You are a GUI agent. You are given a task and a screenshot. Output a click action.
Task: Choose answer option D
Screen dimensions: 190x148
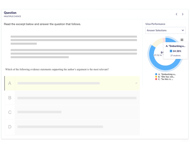tap(72, 127)
